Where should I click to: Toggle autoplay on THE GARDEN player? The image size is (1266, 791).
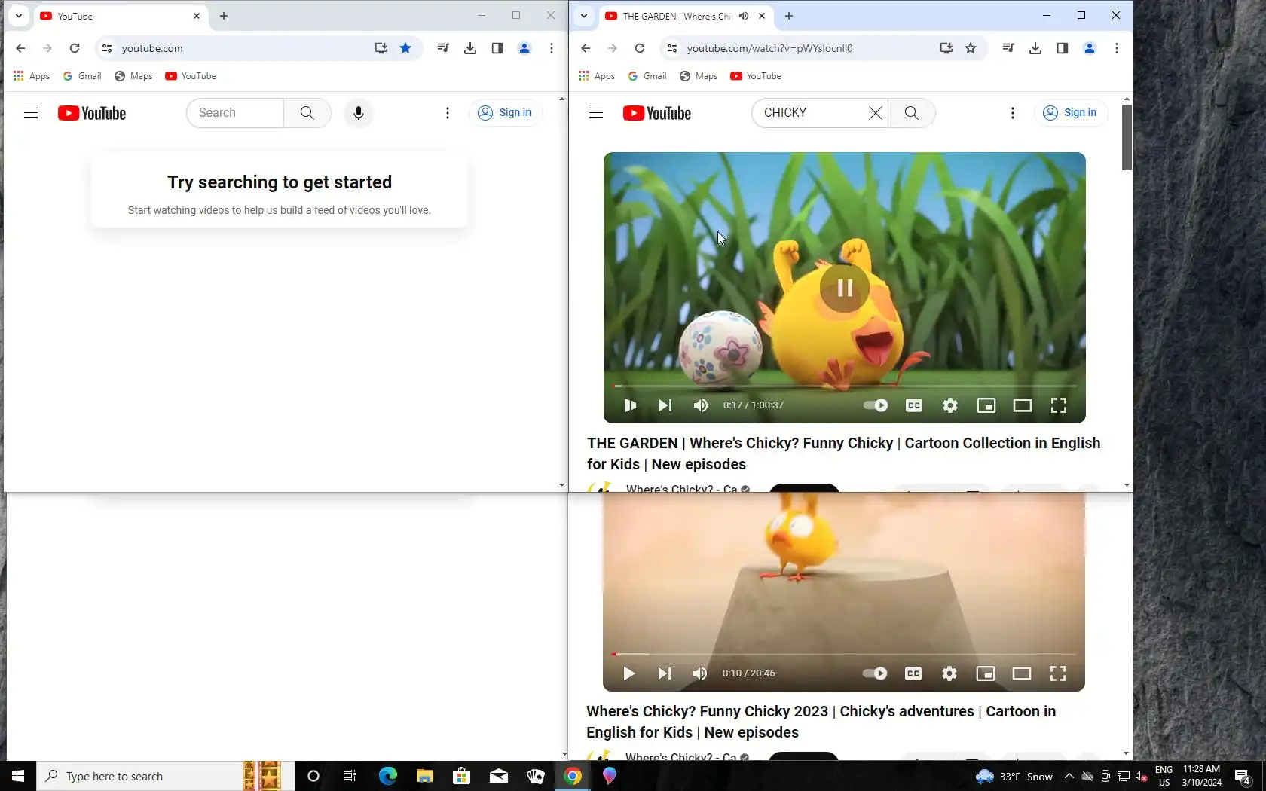pyautogui.click(x=876, y=405)
